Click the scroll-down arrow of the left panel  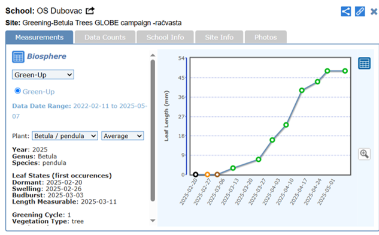[x=153, y=221]
